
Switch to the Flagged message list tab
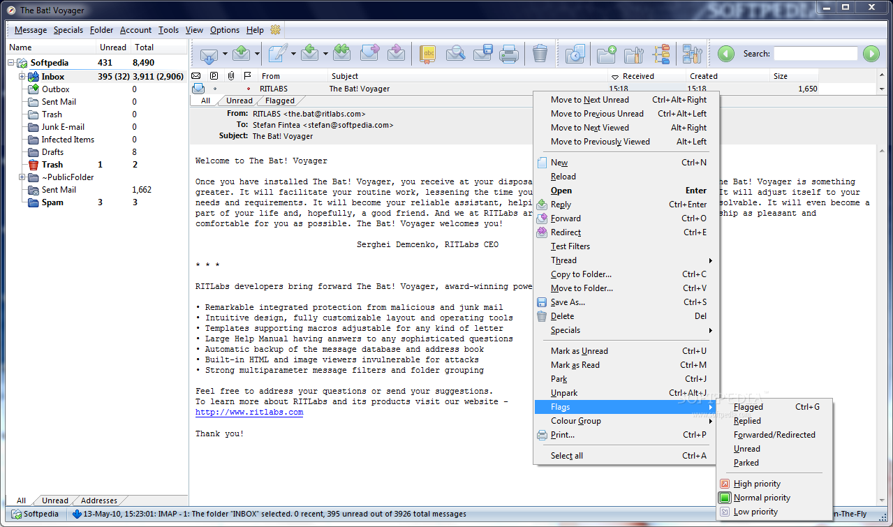click(x=280, y=101)
